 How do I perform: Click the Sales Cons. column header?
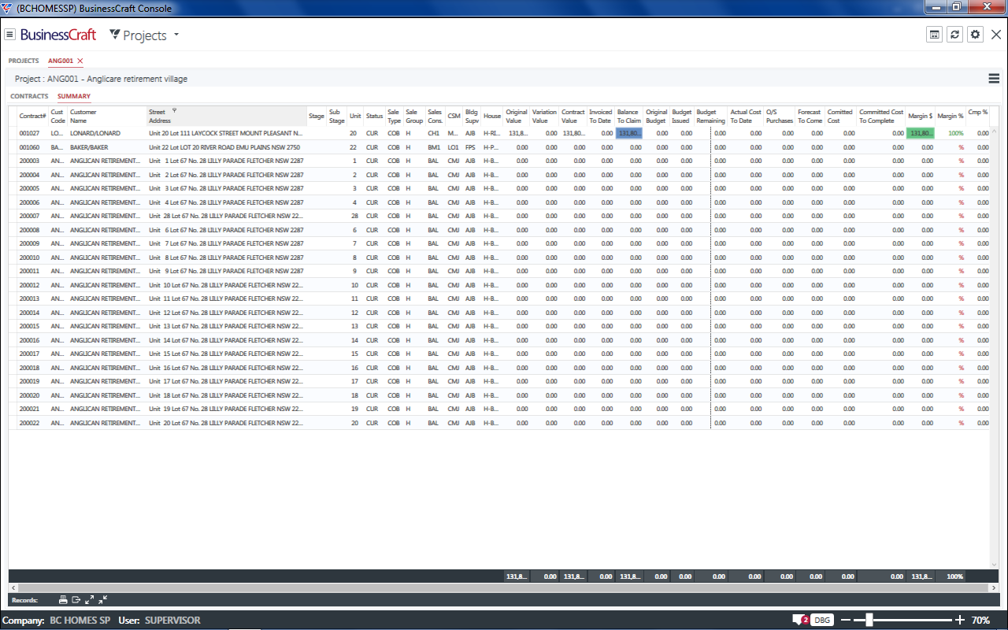(x=435, y=116)
